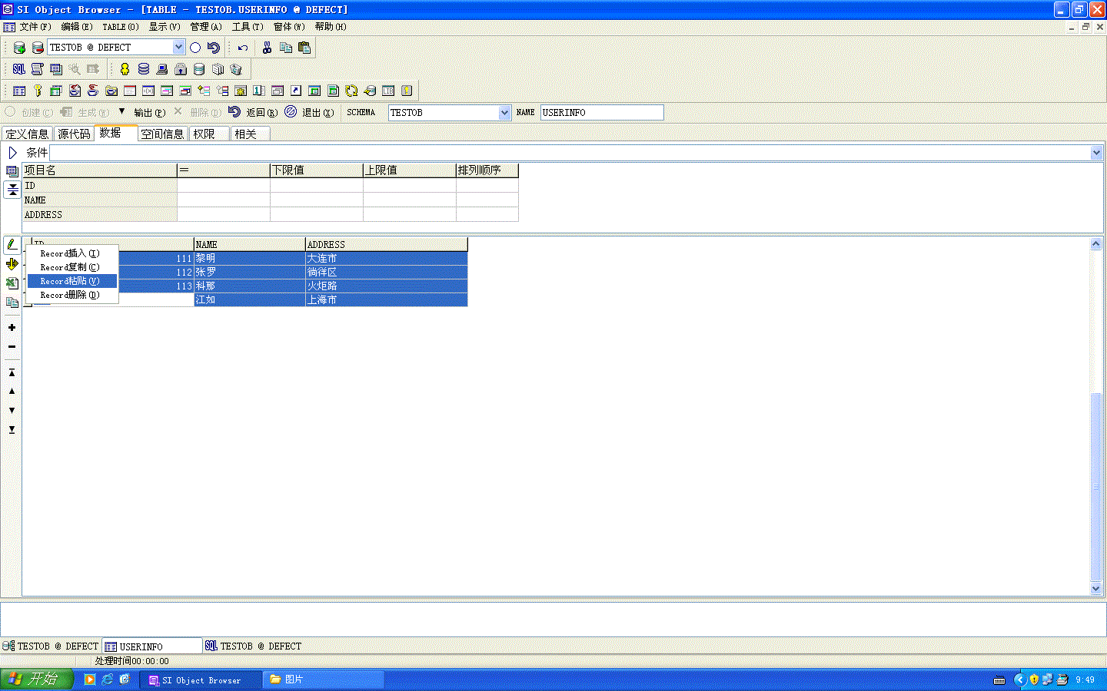Click the vertical scrollbar down arrow

click(1096, 589)
